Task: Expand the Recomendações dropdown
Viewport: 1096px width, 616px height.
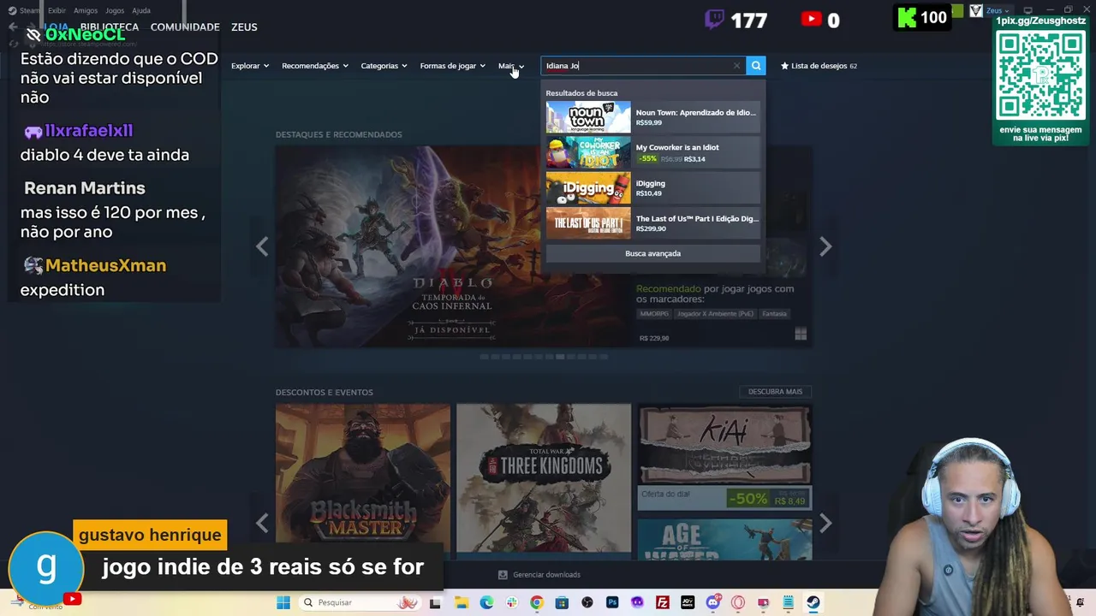Action: tap(315, 66)
